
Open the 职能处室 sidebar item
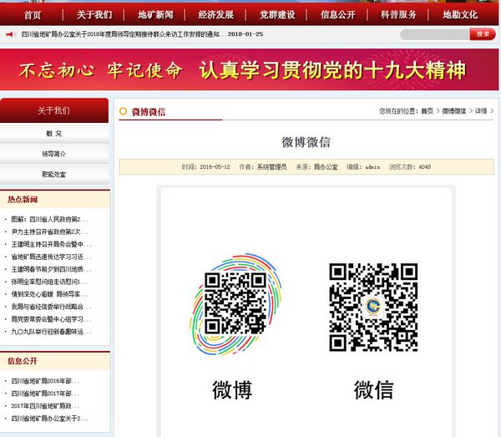click(x=53, y=175)
